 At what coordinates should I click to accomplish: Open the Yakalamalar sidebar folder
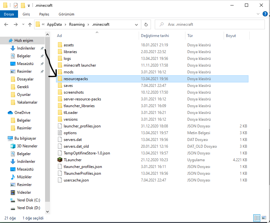[x=27, y=102]
